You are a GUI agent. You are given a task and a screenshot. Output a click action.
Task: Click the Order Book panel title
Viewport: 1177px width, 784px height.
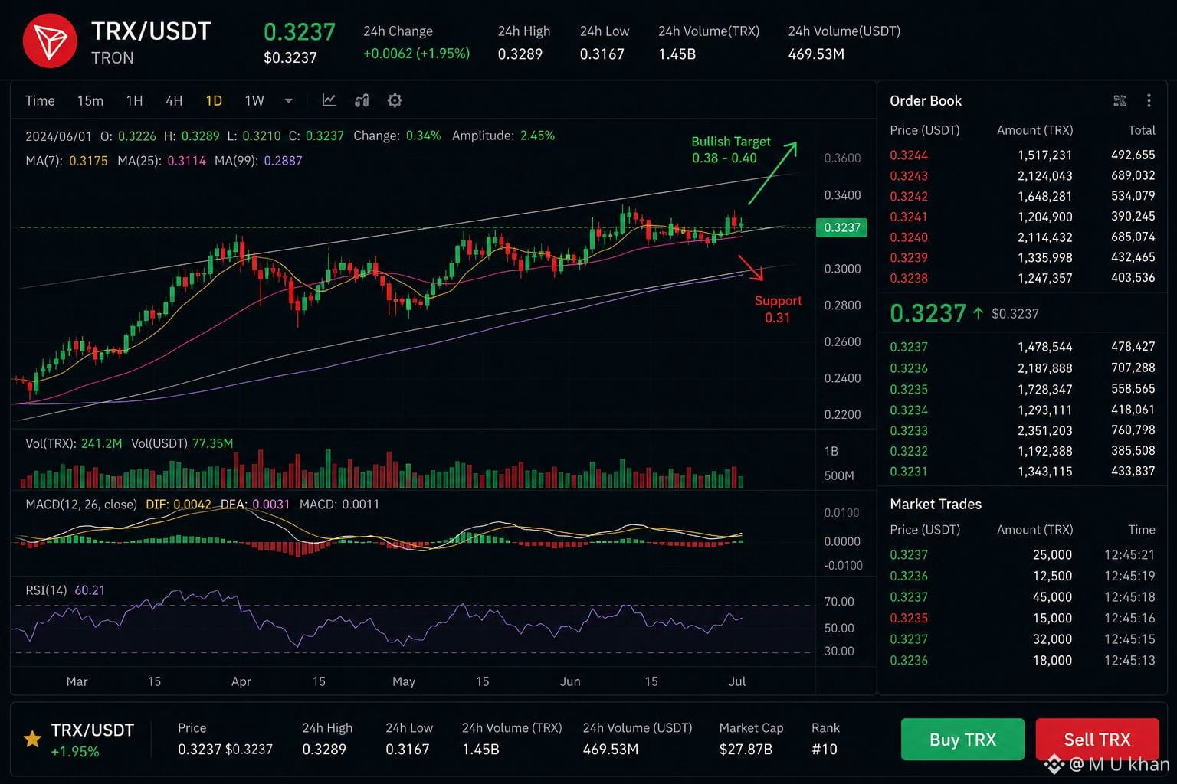[x=926, y=100]
